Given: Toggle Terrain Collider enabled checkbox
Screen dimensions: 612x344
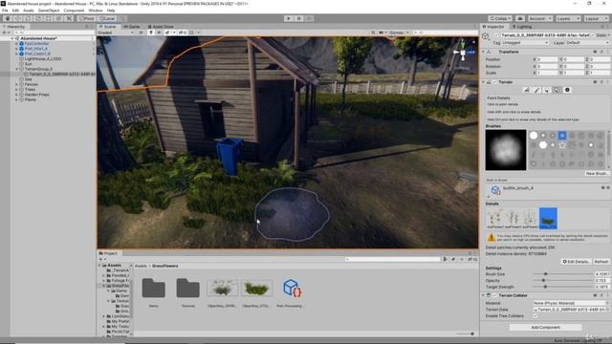Looking at the screenshot, I should point(495,295).
